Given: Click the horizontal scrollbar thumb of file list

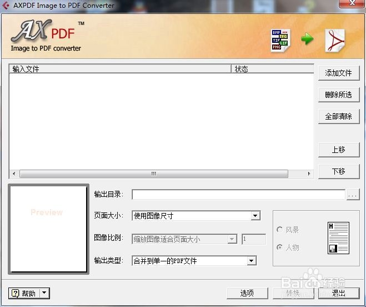Looking at the screenshot, I should (x=154, y=174).
